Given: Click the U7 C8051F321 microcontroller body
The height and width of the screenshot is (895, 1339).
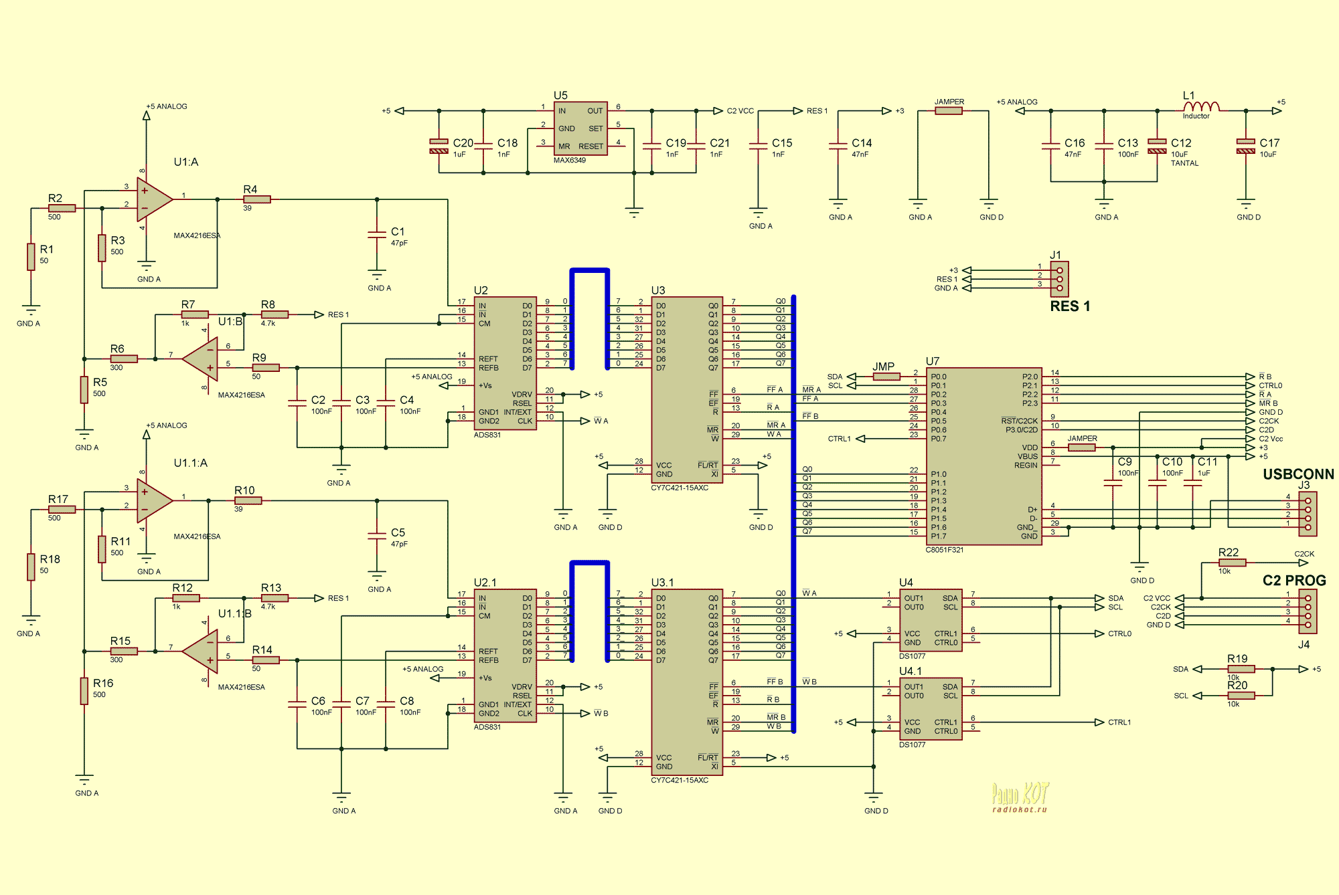Looking at the screenshot, I should 984,456.
